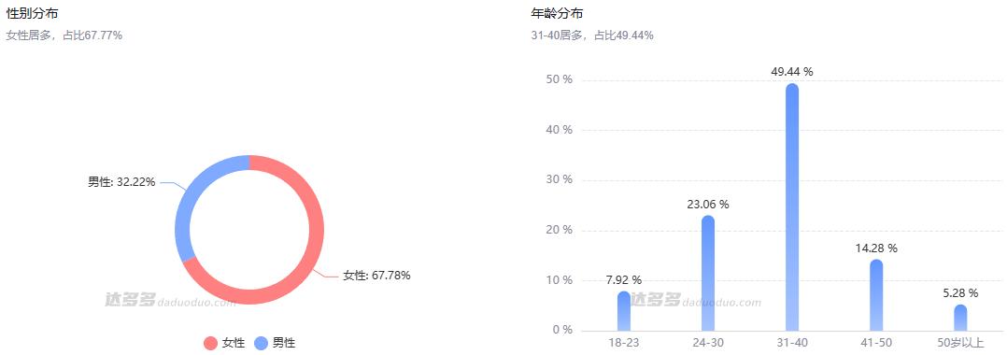The width and height of the screenshot is (1007, 355).
Task: Click the 性别分布 chart title
Action: [28, 13]
